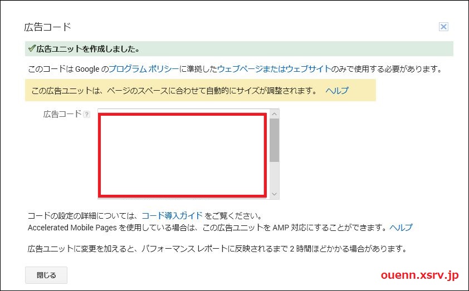Click the scroll down arrow of the code box

[x=274, y=194]
